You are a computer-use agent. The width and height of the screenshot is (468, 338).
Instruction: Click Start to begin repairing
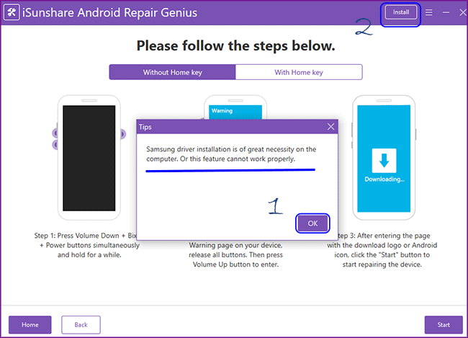444,324
